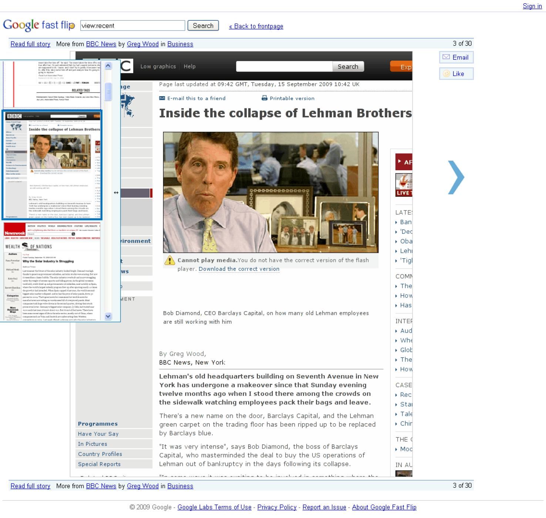
Task: Select the highlighted BBC article thumbnail
Action: [51, 165]
